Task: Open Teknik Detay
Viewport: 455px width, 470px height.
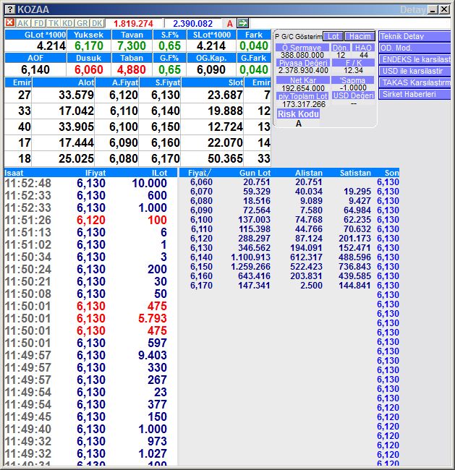Action: click(414, 36)
